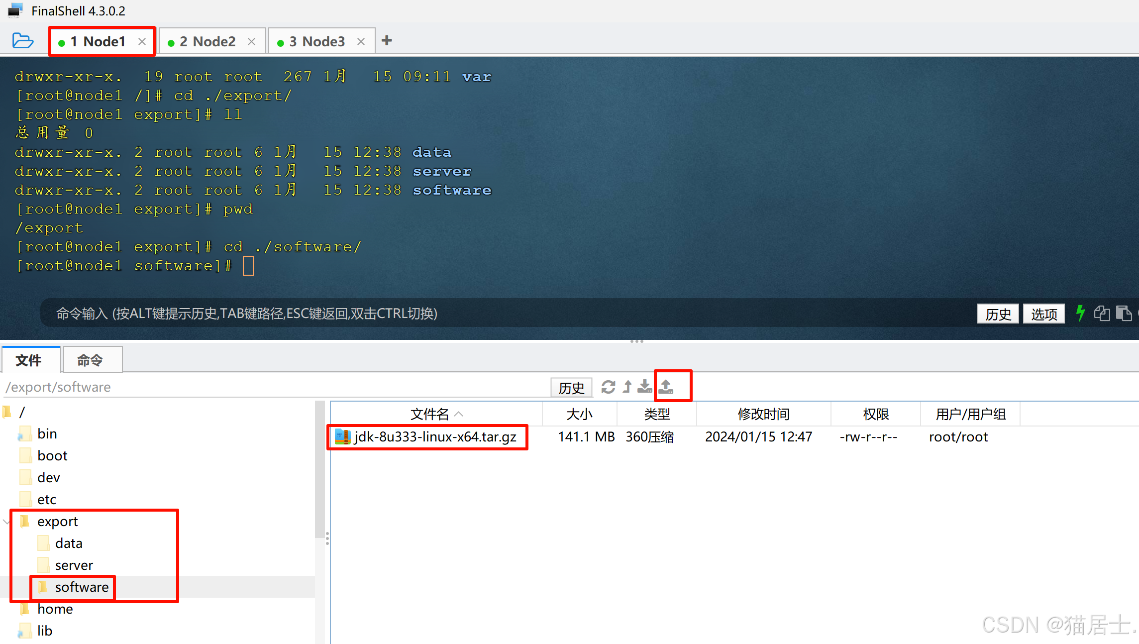Open 历史 button beside the path field
The width and height of the screenshot is (1139, 644).
tap(571, 388)
